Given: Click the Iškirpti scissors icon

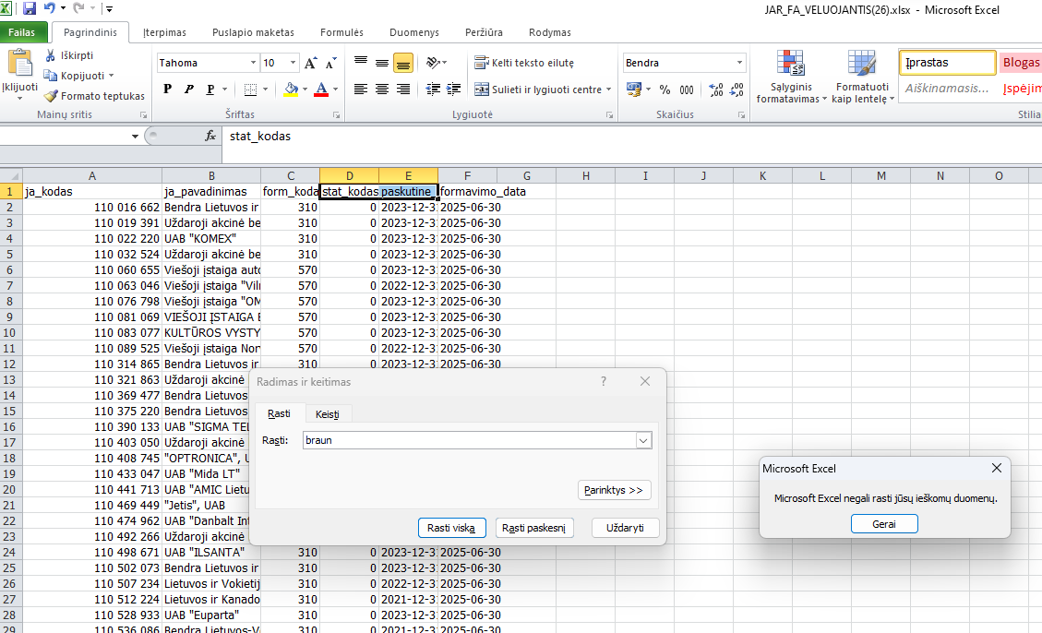Looking at the screenshot, I should point(51,55).
